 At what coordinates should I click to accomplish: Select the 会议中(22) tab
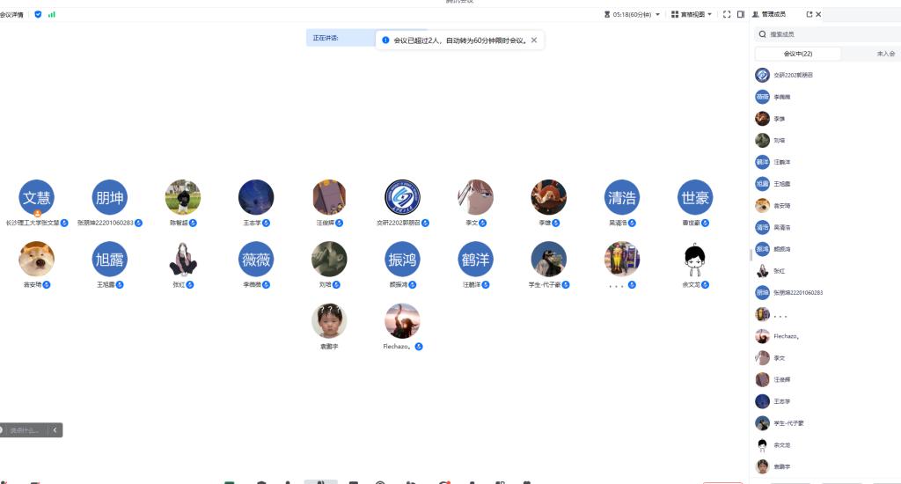tap(798, 54)
